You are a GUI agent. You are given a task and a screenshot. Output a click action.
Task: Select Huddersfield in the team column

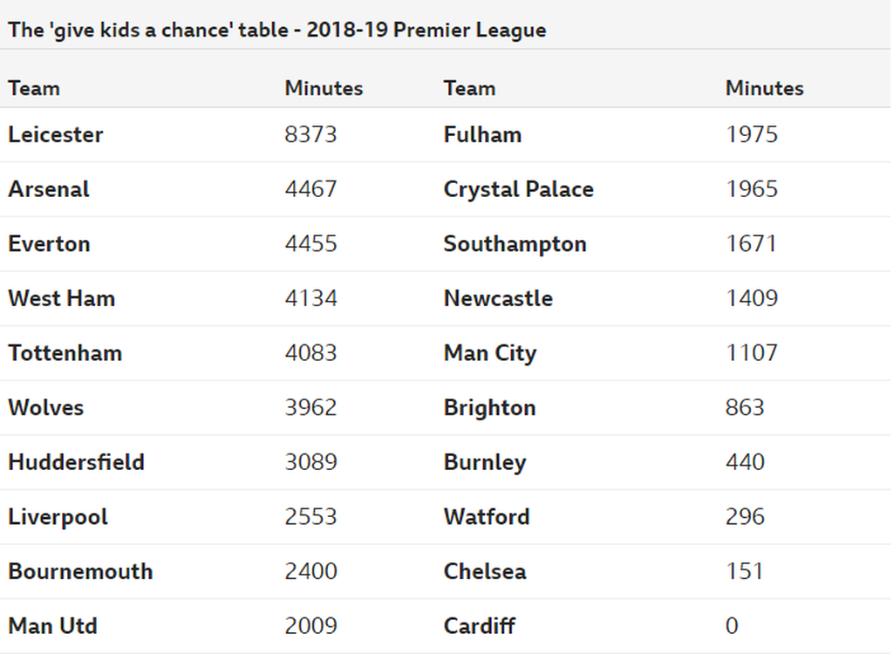(77, 462)
